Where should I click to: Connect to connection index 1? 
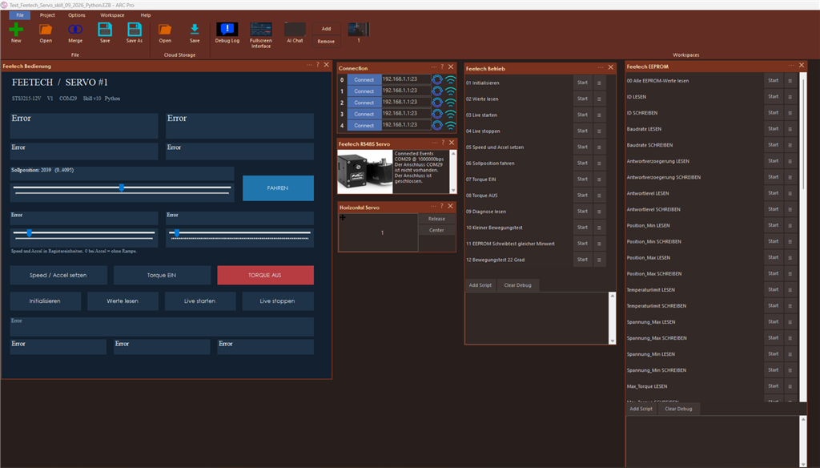(364, 91)
